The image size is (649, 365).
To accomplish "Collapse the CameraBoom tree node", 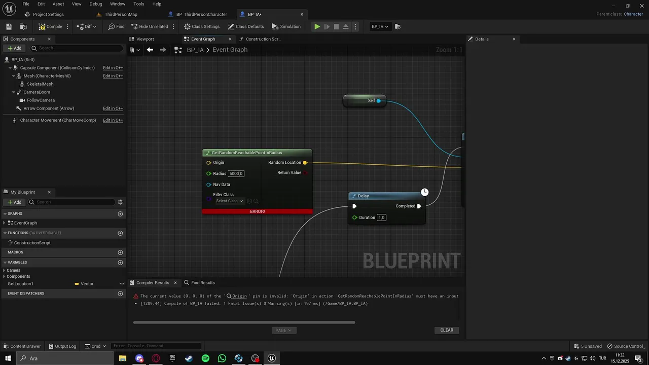I will [x=14, y=92].
